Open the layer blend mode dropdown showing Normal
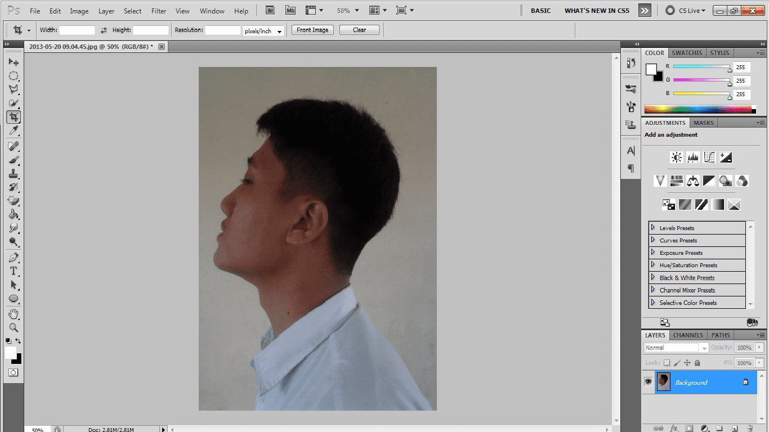Viewport: 769px width, 432px height. pyautogui.click(x=675, y=347)
